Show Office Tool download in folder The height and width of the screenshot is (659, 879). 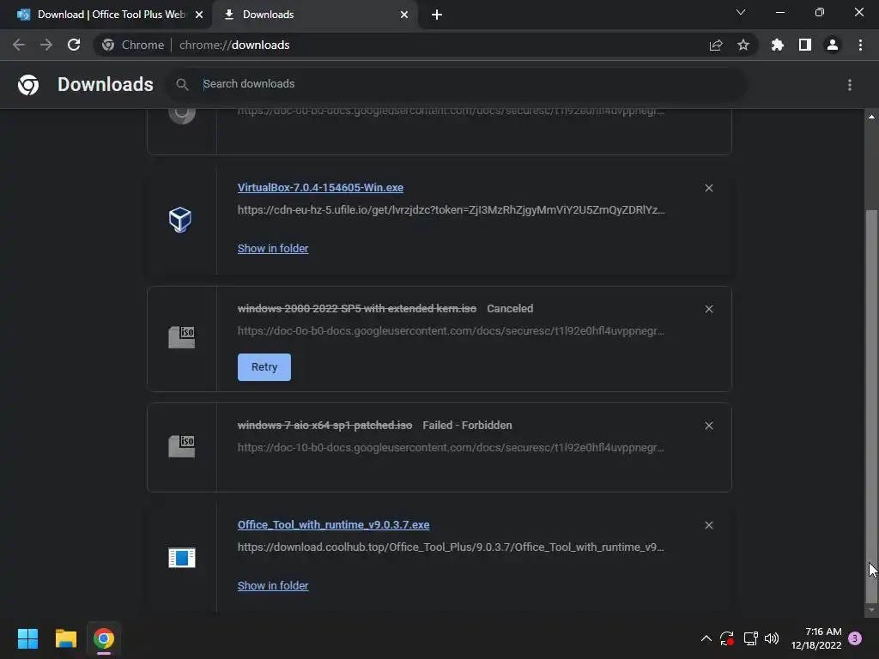pyautogui.click(x=273, y=585)
